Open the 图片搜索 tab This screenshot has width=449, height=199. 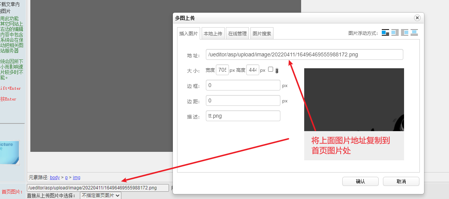click(262, 34)
